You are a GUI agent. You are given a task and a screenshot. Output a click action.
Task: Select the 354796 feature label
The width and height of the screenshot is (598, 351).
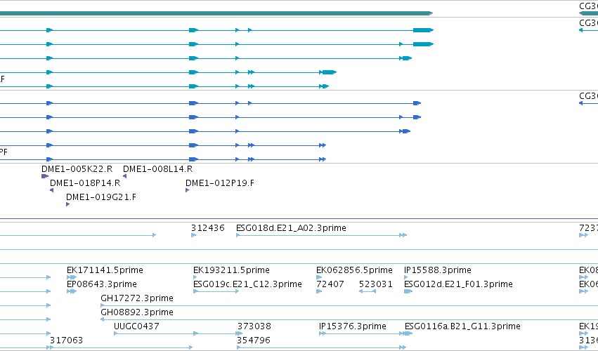coord(254,340)
